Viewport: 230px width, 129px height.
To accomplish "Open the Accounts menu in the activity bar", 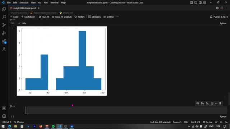I will [x=4, y=108].
